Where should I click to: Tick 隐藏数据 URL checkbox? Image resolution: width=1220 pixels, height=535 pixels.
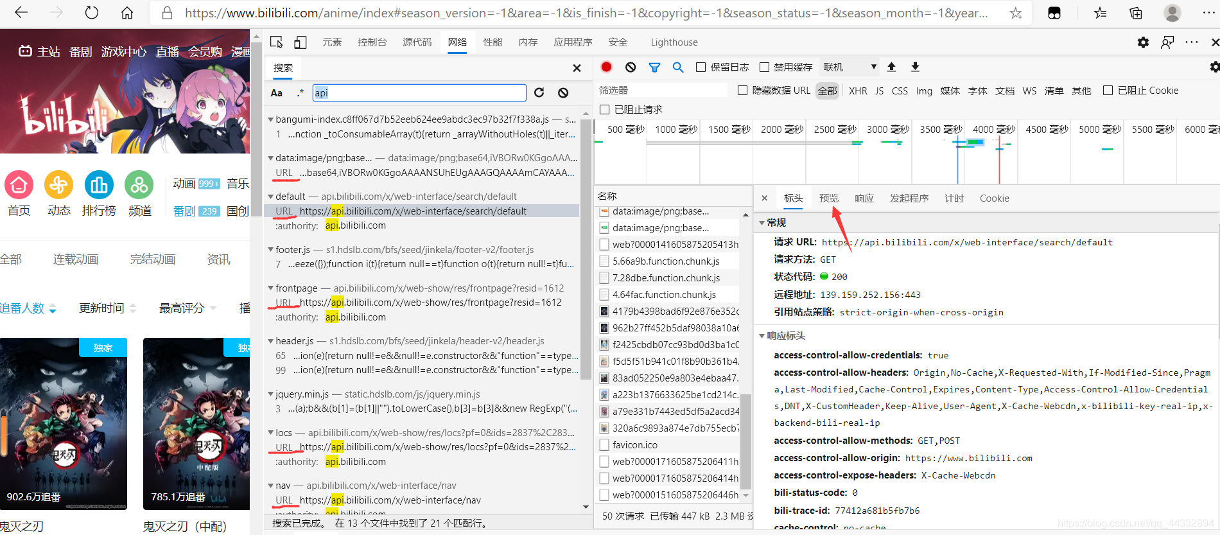pos(742,91)
